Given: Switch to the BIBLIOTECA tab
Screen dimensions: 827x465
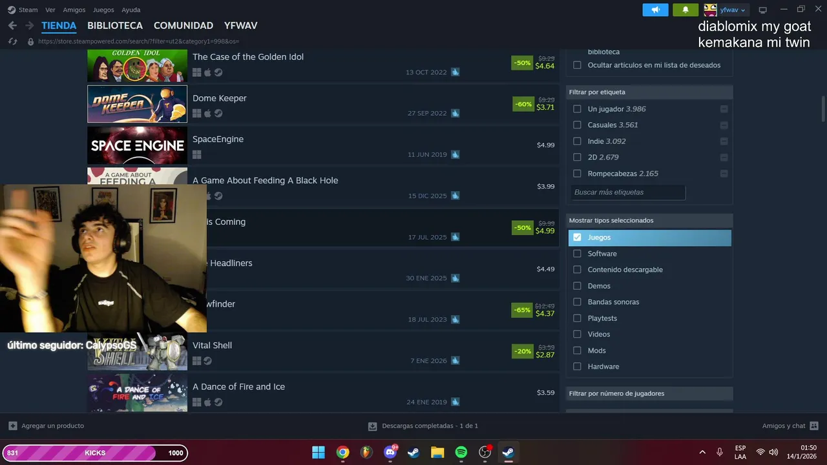Looking at the screenshot, I should click(x=115, y=26).
